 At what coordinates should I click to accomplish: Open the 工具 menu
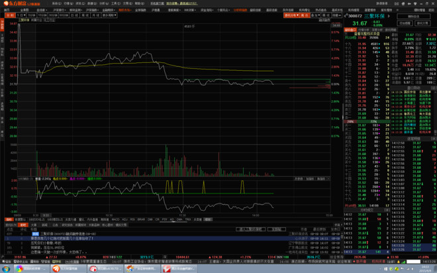(x=115, y=3)
